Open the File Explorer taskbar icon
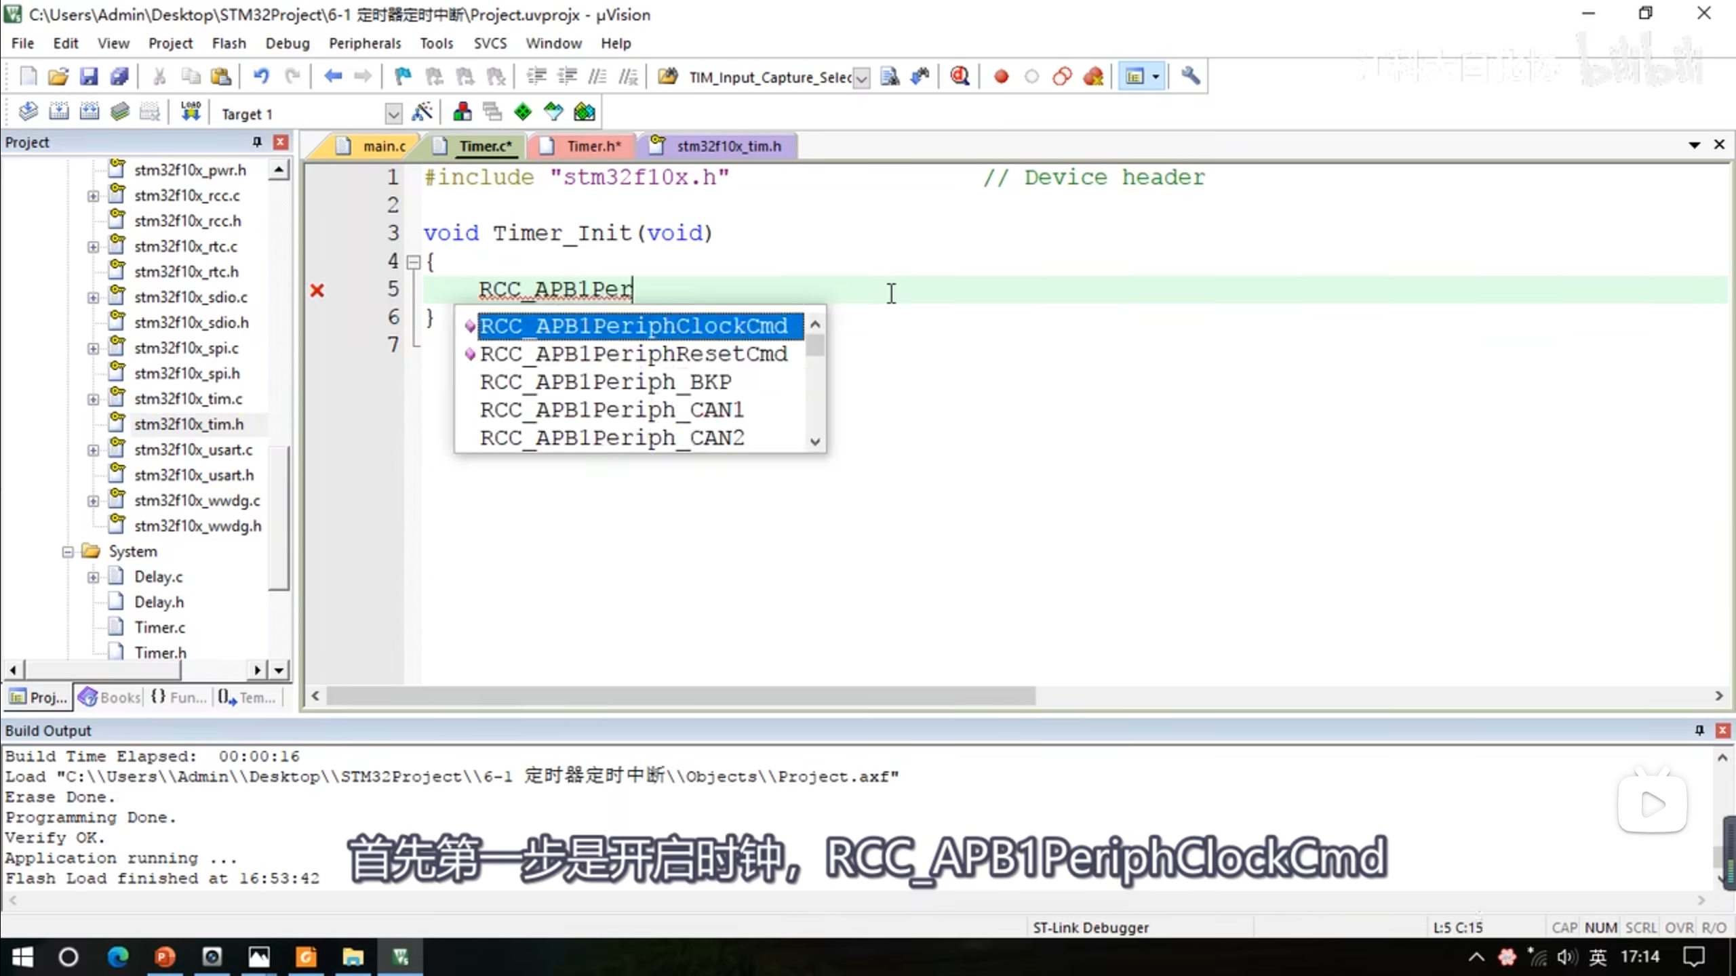Viewport: 1736px width, 976px height. coord(352,957)
